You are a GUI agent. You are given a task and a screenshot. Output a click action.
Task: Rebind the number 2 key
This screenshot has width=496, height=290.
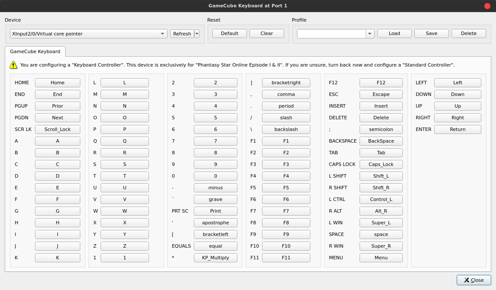tap(215, 83)
